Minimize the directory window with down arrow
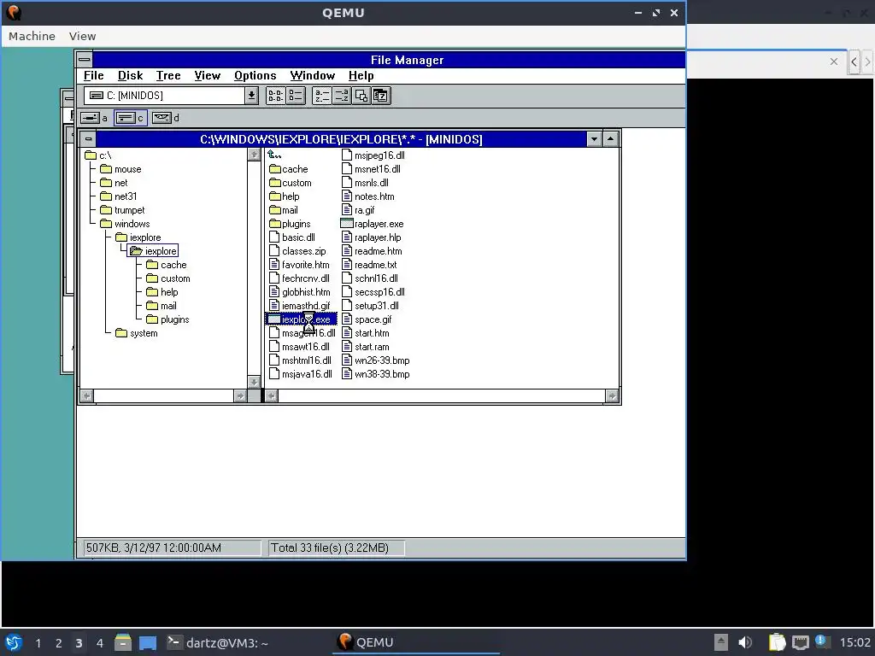Image resolution: width=875 pixels, height=656 pixels. click(x=595, y=139)
